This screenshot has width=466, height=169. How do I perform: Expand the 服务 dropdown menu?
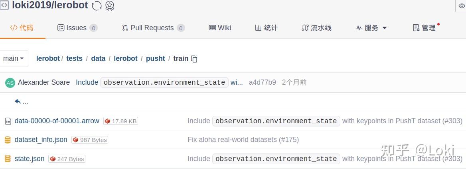click(x=371, y=28)
